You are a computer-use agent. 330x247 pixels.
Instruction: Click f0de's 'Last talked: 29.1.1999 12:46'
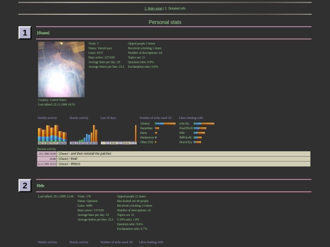pos(56,196)
